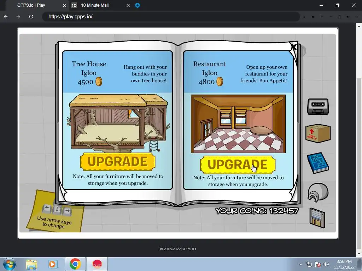Open the media player taskbar icon
This screenshot has width=362, height=271.
click(53, 264)
